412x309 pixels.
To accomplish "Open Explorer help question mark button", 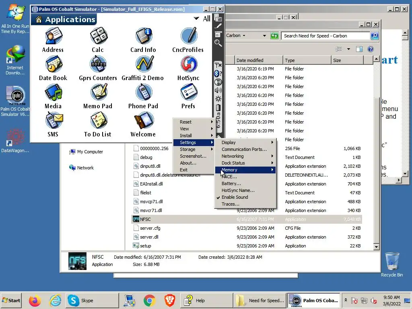I will [x=371, y=49].
